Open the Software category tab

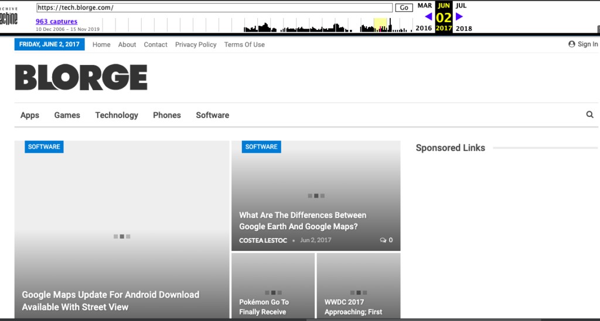point(212,115)
